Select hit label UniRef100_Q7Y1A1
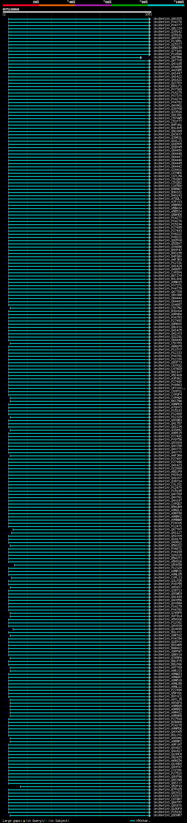This screenshot has width=187, height=823. click(167, 51)
